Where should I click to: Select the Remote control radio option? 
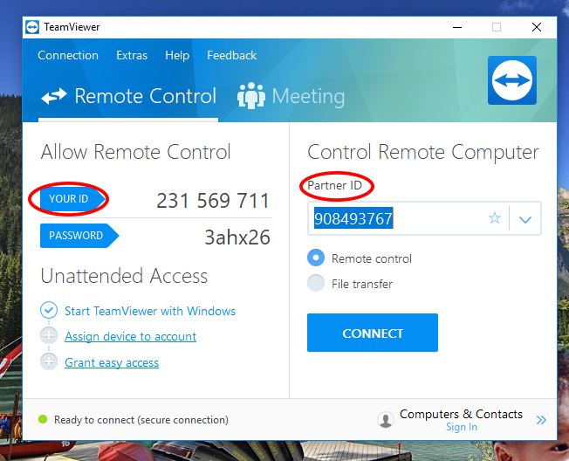tap(316, 258)
